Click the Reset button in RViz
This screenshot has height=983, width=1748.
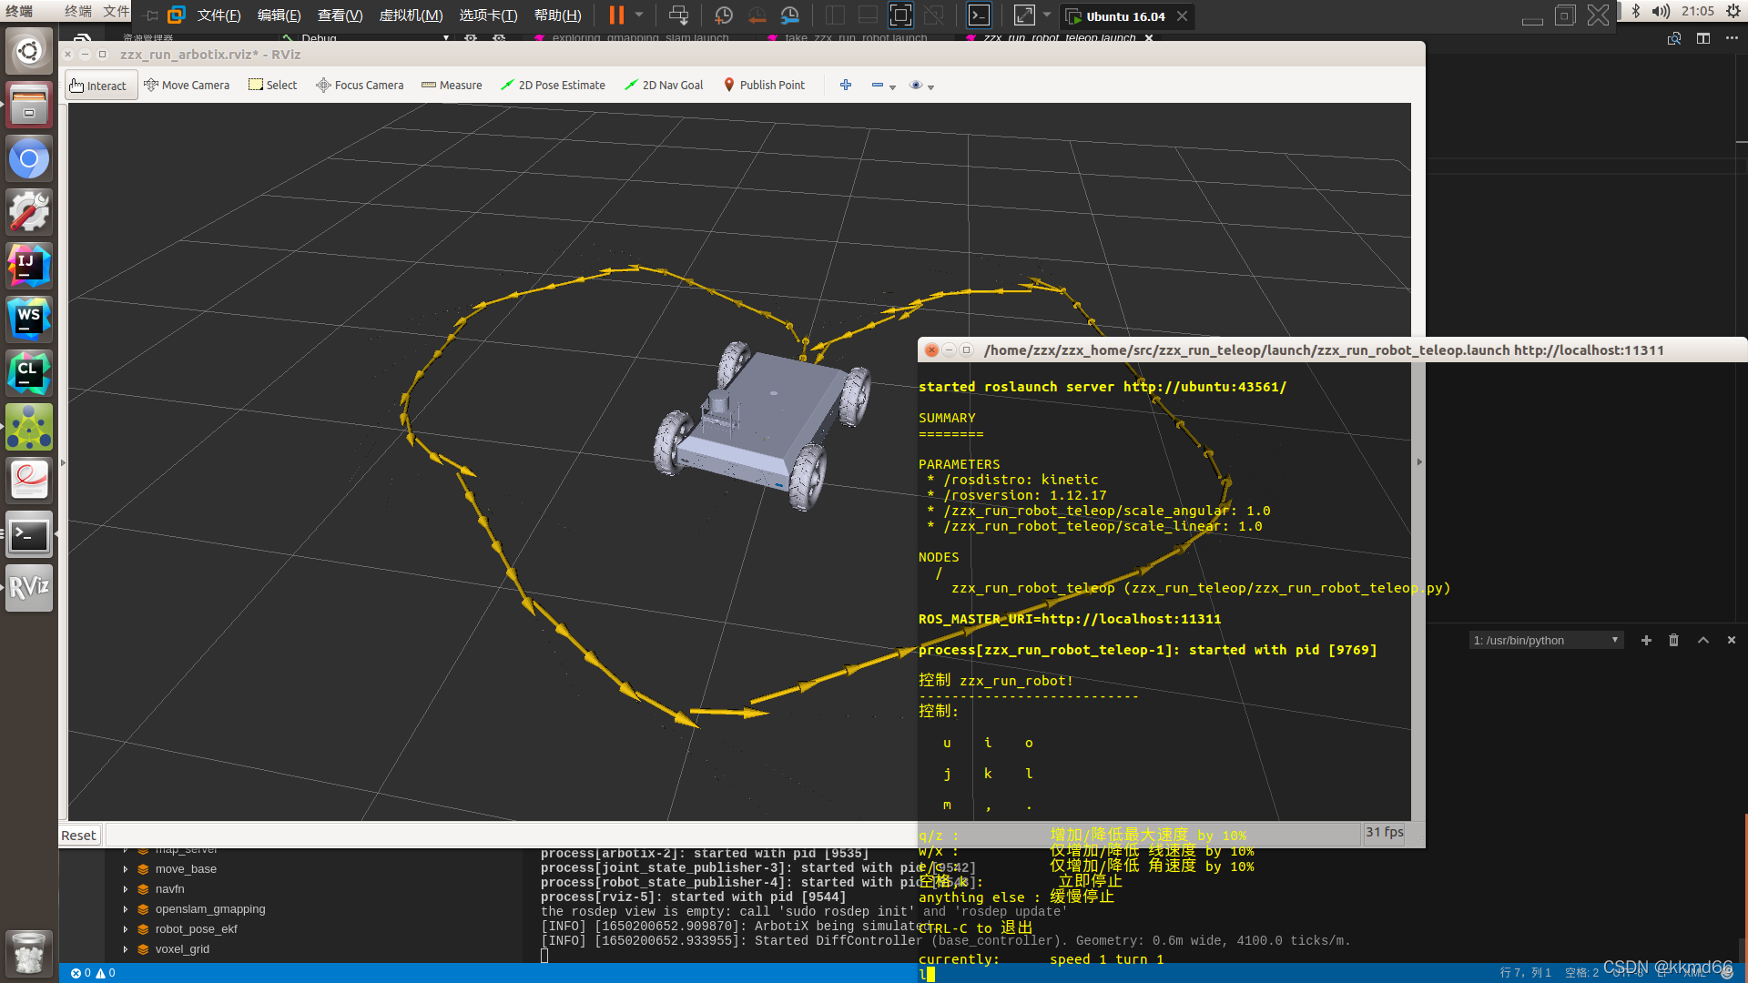pyautogui.click(x=79, y=836)
